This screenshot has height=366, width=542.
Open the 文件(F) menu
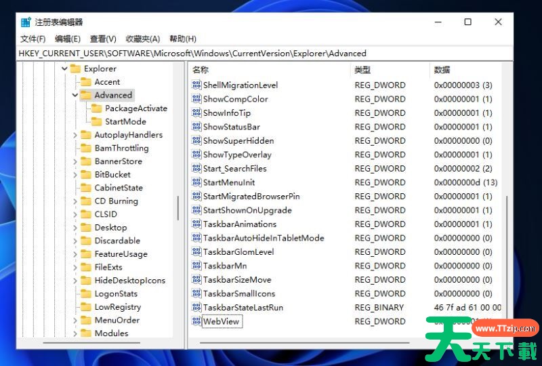[x=33, y=39]
